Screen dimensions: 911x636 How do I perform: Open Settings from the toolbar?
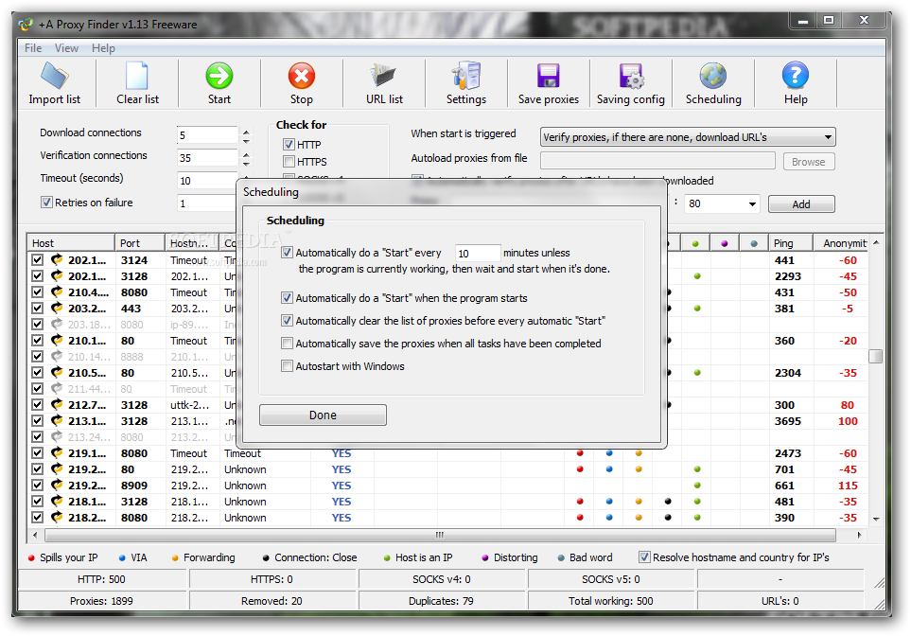click(x=466, y=76)
